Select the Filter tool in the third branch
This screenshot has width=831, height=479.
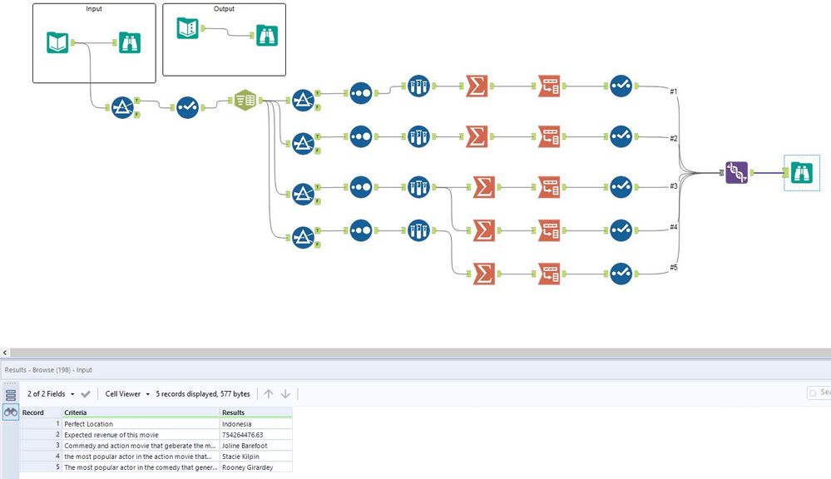pyautogui.click(x=303, y=194)
